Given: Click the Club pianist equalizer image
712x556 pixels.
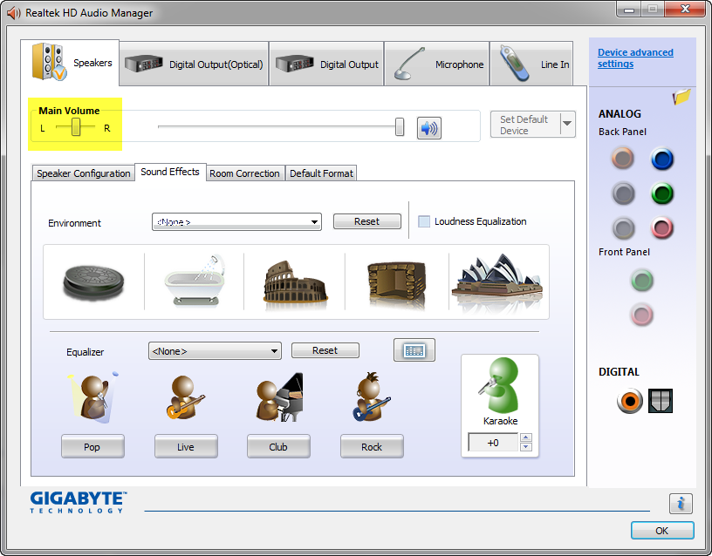Looking at the screenshot, I should (279, 397).
